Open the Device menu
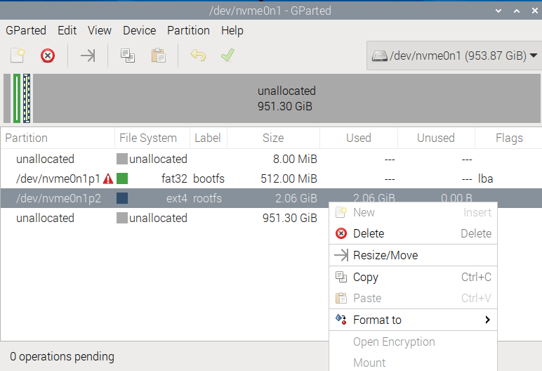The height and width of the screenshot is (371, 542). pyautogui.click(x=139, y=30)
